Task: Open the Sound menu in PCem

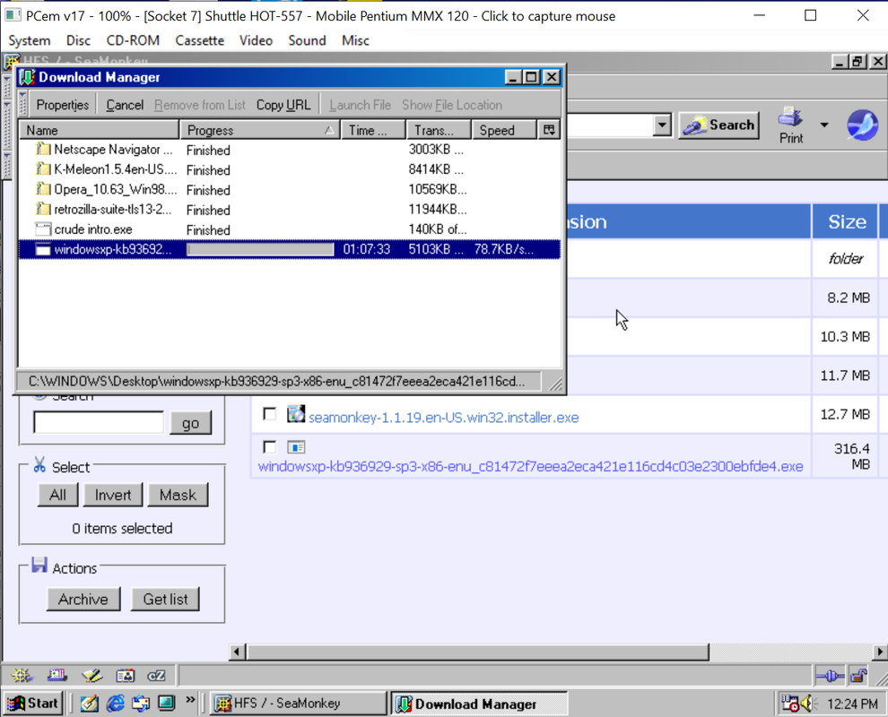Action: (x=307, y=40)
